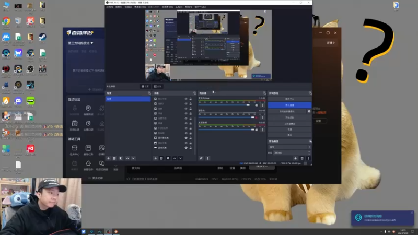Open advanced audio properties in mixer footer

[201, 158]
